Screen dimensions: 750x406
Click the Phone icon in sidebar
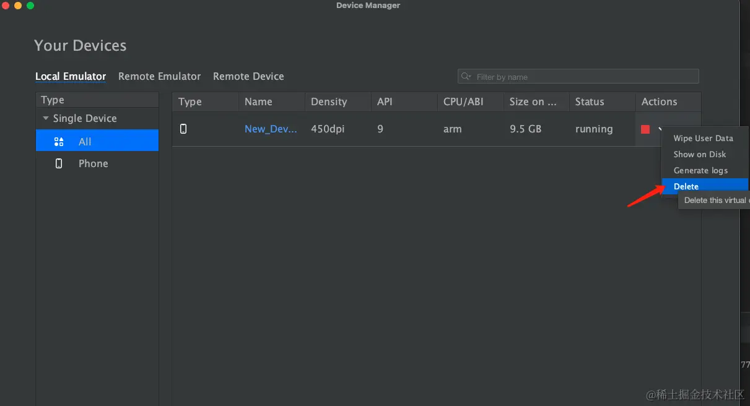coord(59,163)
